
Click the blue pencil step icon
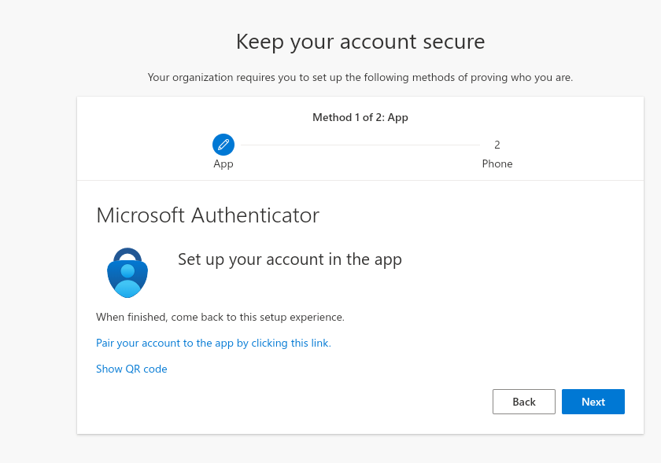point(223,145)
